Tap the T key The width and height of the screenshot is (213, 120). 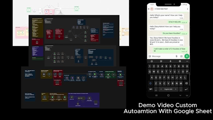click(x=166, y=72)
